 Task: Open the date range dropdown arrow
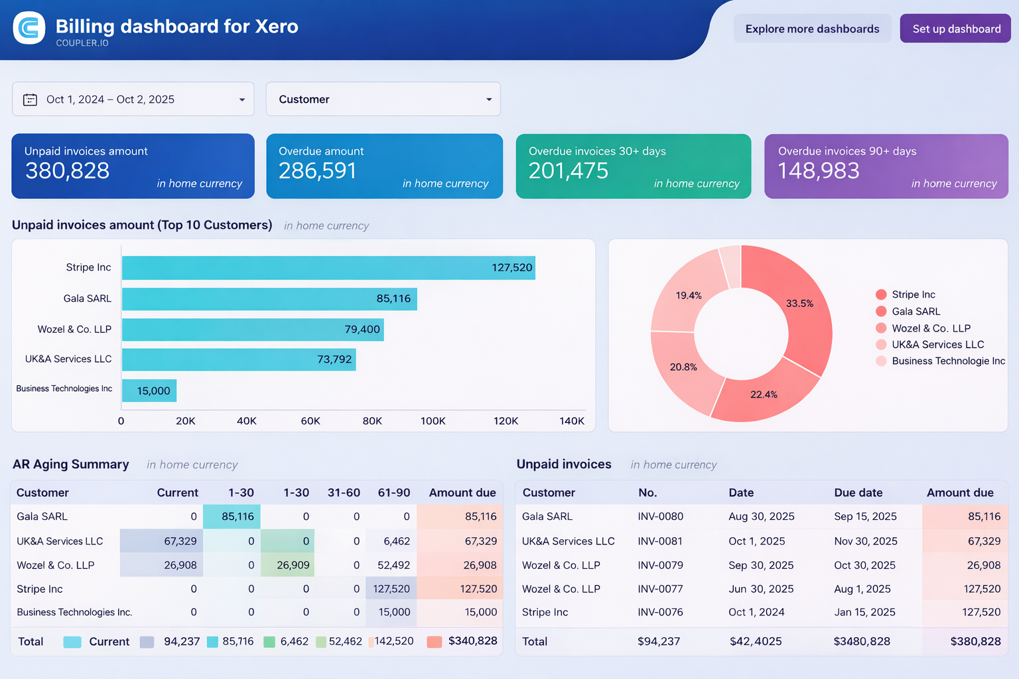click(241, 99)
